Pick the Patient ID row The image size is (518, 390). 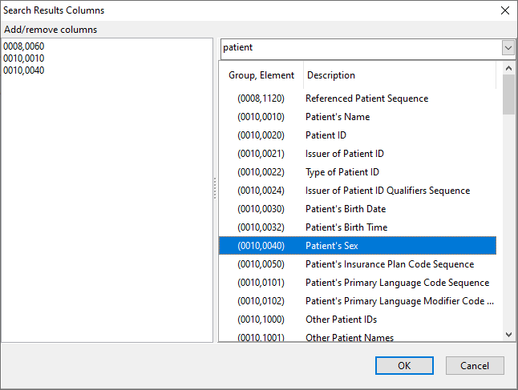tap(328, 135)
